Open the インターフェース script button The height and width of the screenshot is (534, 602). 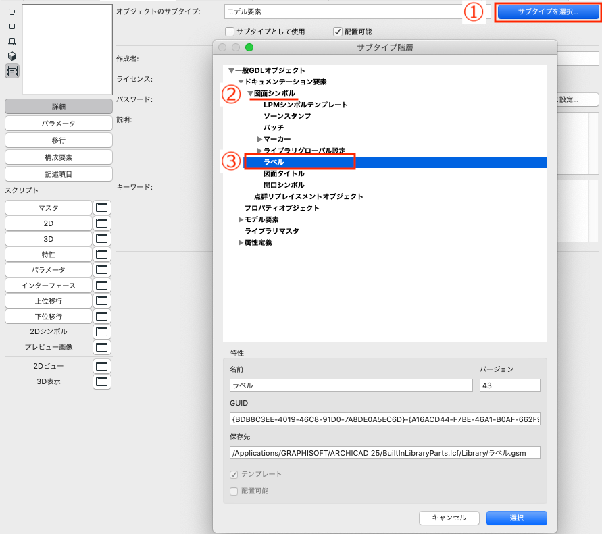(x=49, y=286)
